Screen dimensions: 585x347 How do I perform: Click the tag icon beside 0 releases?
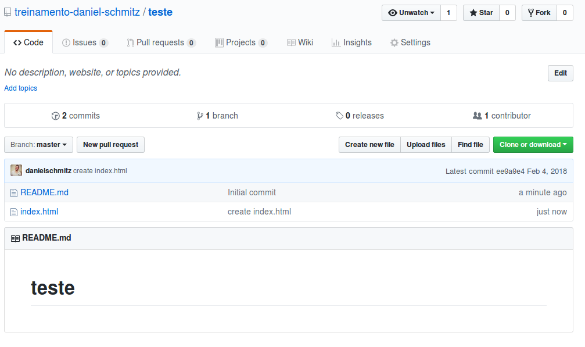click(x=339, y=116)
